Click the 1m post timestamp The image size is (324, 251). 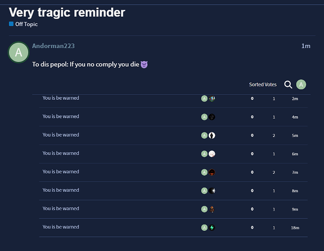click(306, 46)
